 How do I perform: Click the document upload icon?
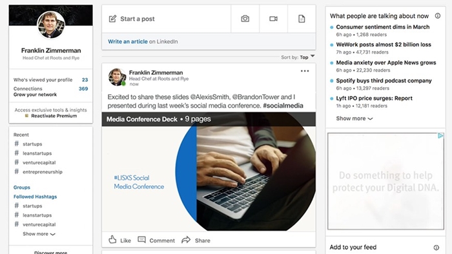click(302, 19)
